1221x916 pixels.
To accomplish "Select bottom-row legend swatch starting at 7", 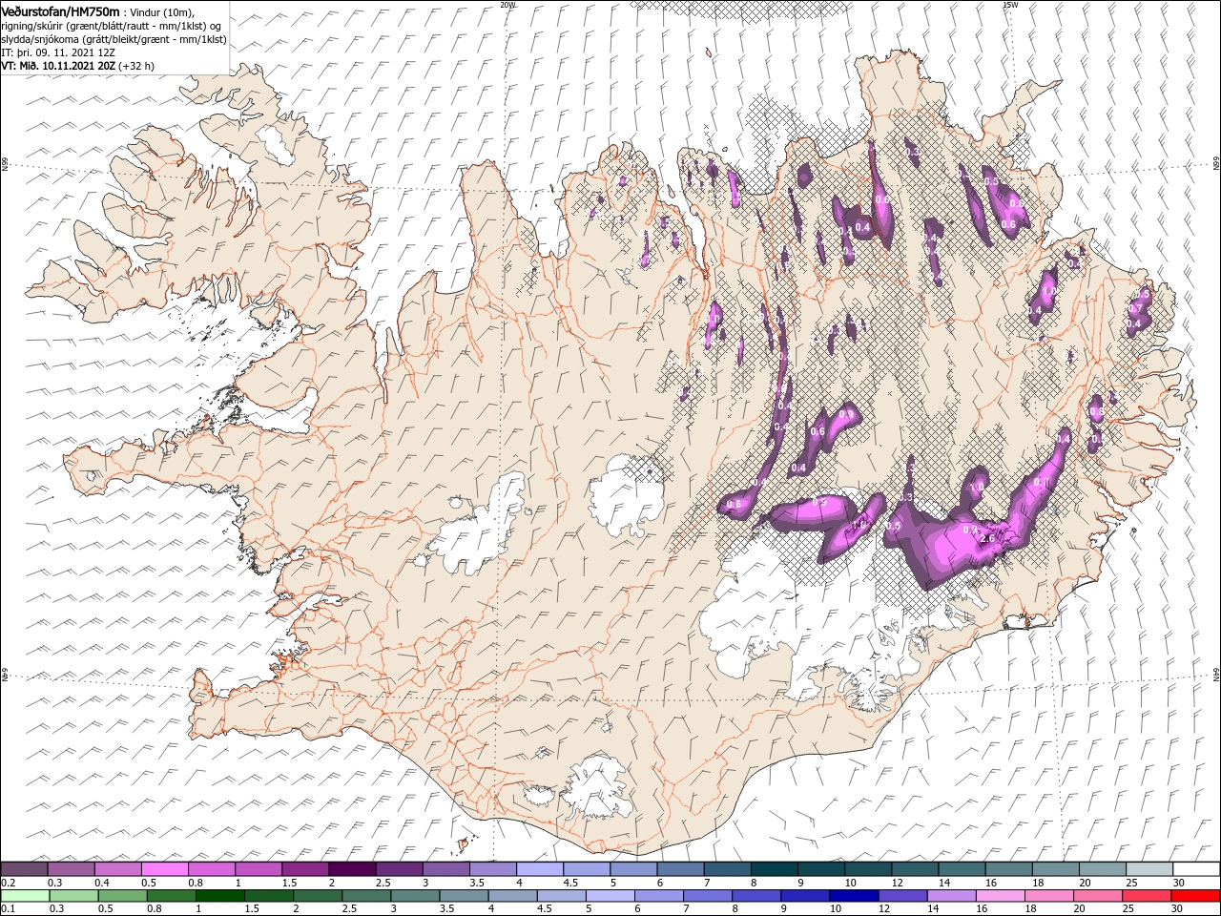I will coord(707,896).
